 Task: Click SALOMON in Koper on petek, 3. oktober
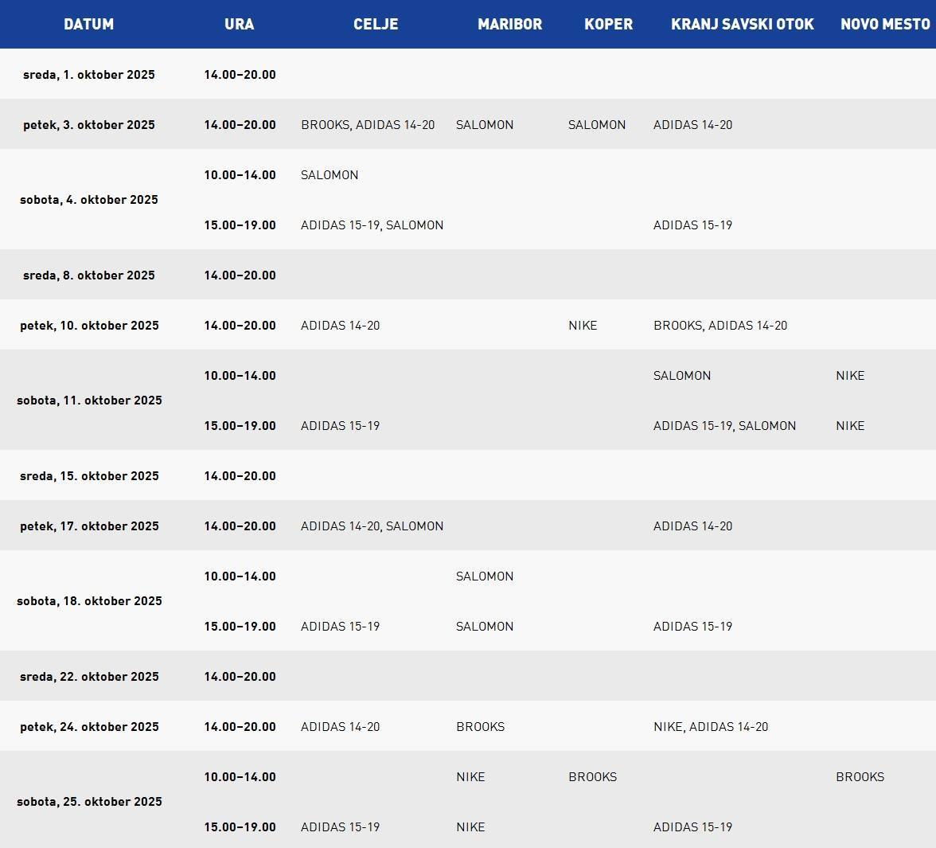pyautogui.click(x=597, y=125)
